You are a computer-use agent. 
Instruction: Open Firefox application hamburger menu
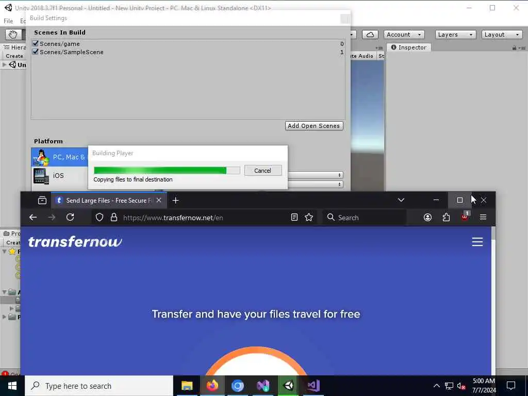pyautogui.click(x=483, y=218)
